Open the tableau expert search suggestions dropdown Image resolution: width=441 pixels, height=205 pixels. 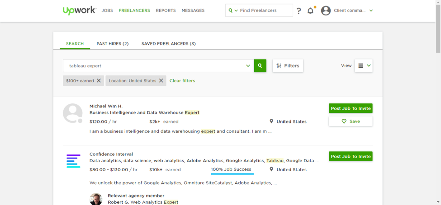tap(248, 66)
